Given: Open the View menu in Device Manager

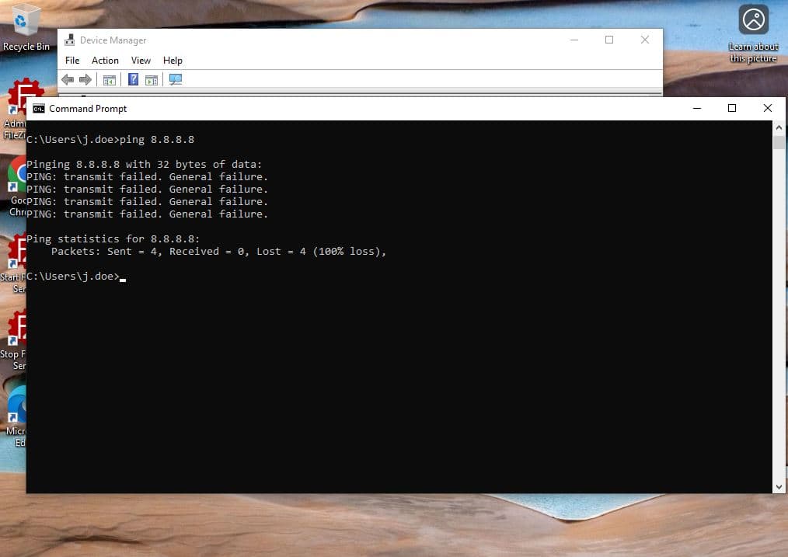Looking at the screenshot, I should click(x=141, y=61).
